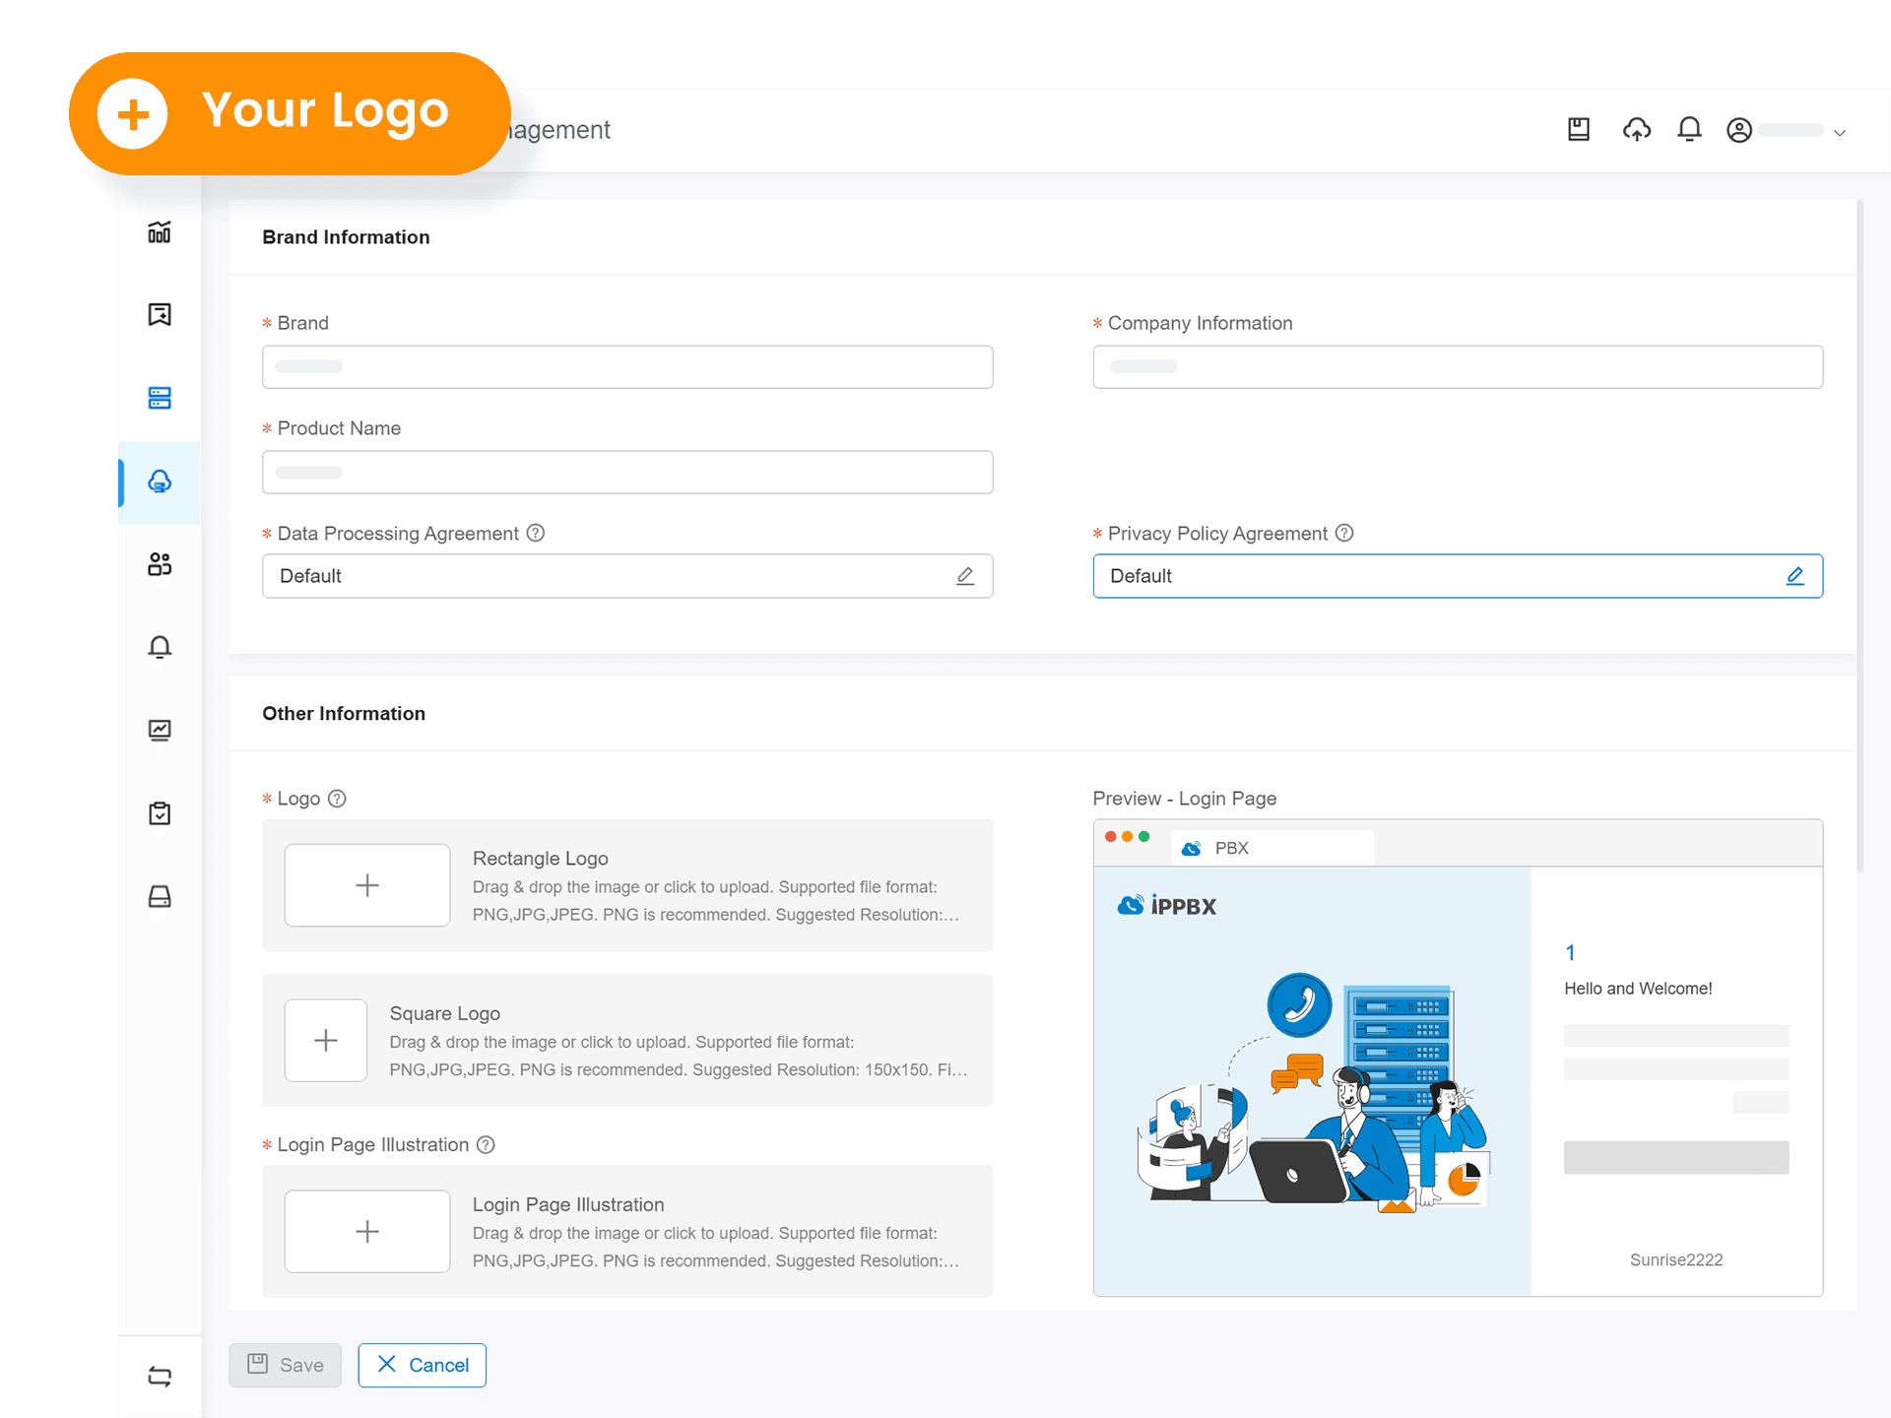Open the storage drive sidebar icon
1891x1418 pixels.
pyautogui.click(x=160, y=896)
